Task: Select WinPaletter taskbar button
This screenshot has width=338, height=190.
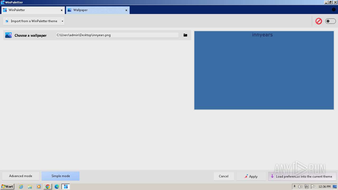Action: (x=65, y=187)
